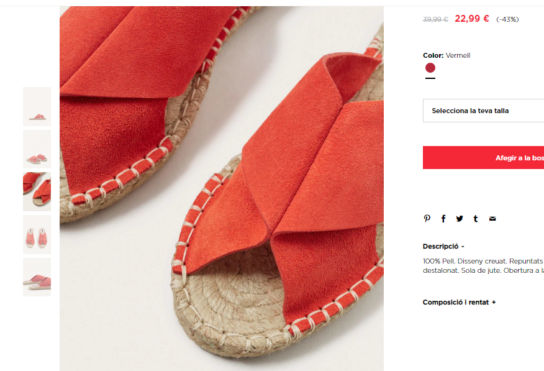Click the minus sign next to Descripció
This screenshot has height=371, width=544.
tap(463, 247)
